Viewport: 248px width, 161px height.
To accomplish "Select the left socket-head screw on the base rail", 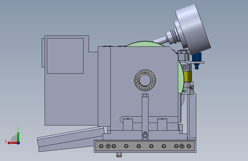I will [x=108, y=146].
